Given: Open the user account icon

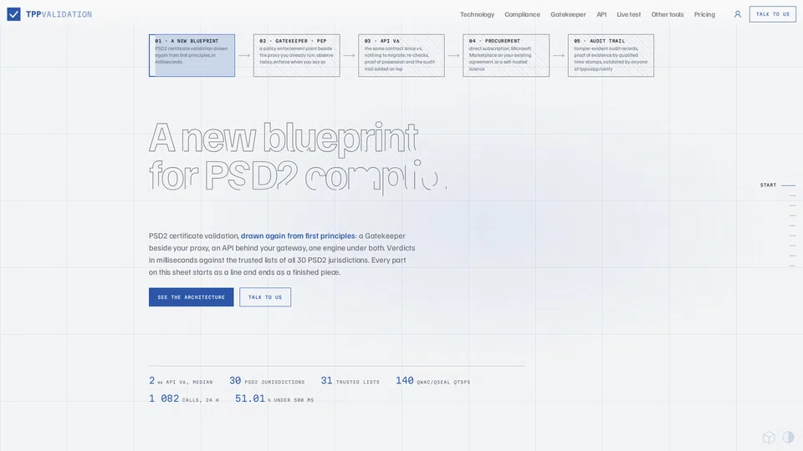Looking at the screenshot, I should click(x=738, y=14).
